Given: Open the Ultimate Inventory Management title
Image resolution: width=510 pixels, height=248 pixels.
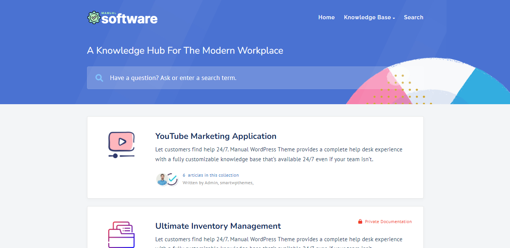Looking at the screenshot, I should pos(218,226).
